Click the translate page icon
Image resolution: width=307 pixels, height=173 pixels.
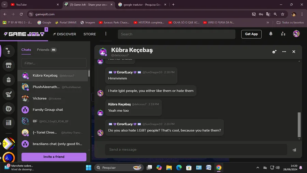pos(268,14)
